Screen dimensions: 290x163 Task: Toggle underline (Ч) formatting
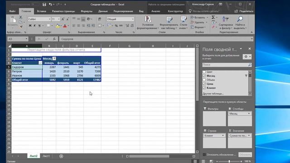click(x=39, y=26)
